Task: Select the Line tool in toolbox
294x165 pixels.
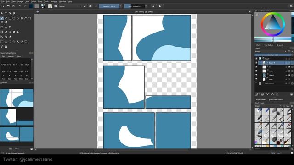Action: pyautogui.click(x=6, y=18)
